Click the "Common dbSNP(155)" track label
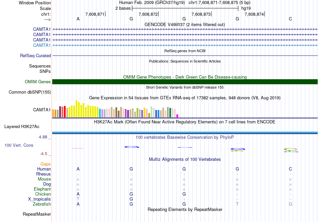 click(x=30, y=92)
